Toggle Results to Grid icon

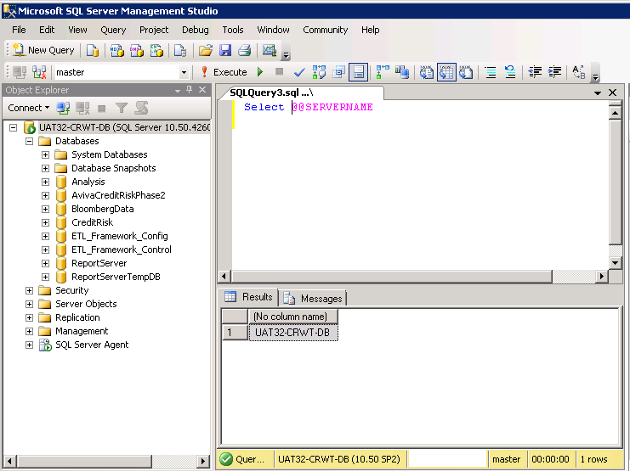click(x=446, y=72)
